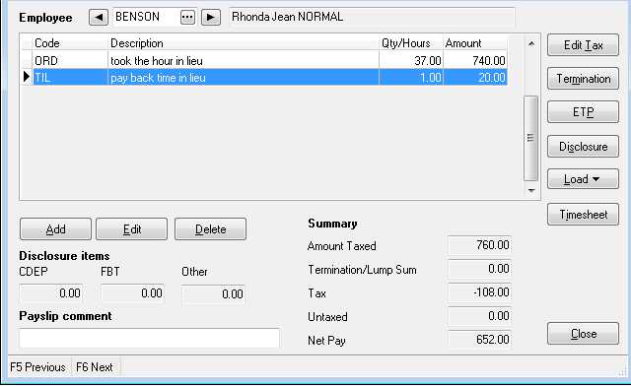
Task: Click the Edit Tax button
Action: 583,45
